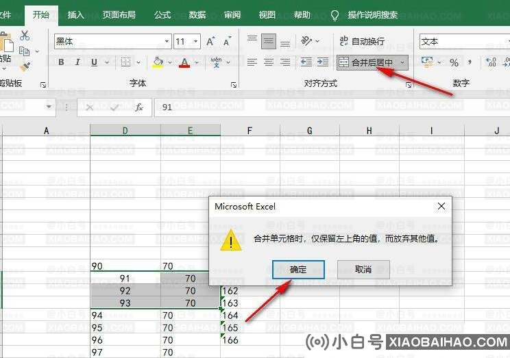Align text left

[x=252, y=62]
